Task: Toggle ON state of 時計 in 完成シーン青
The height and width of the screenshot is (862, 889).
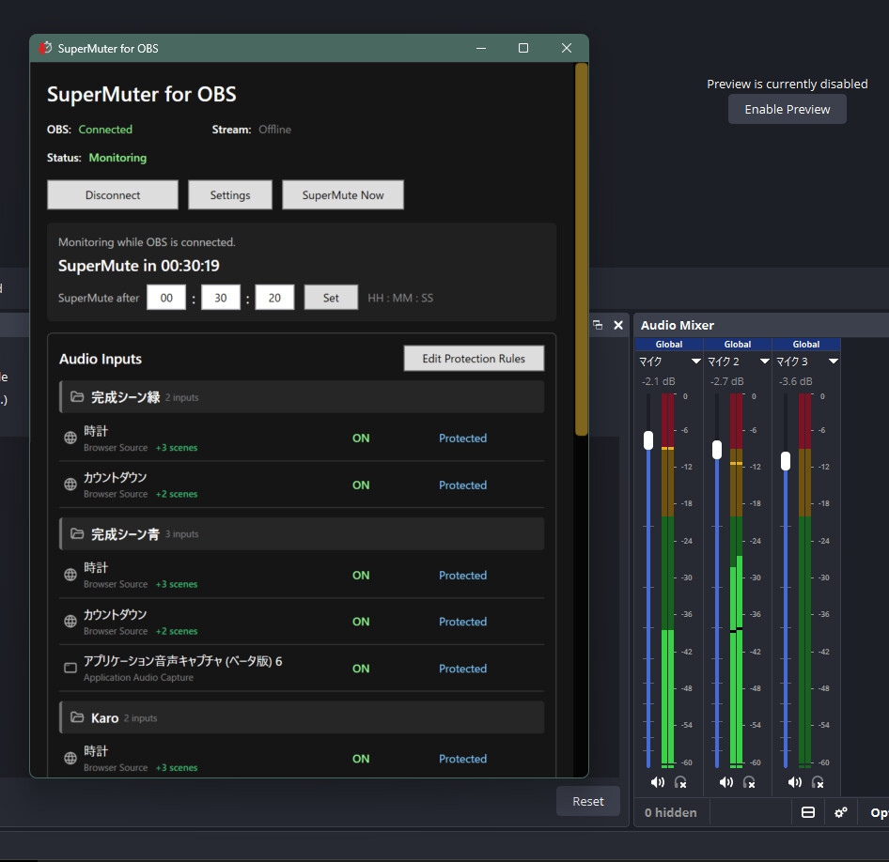Action: (361, 575)
